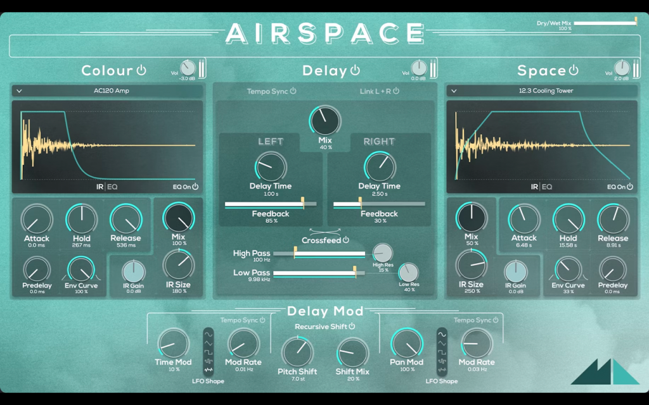Viewport: 649px width, 405px height.
Task: Select sine wave in Pan Mod LFO Shape
Action: [x=442, y=334]
